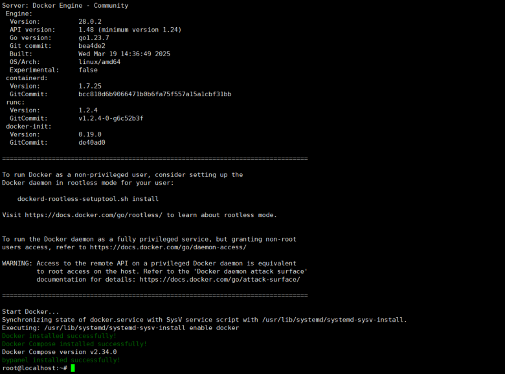The height and width of the screenshot is (374, 505).
Task: Click the Synchronizing state of docker.service line
Action: (205, 320)
